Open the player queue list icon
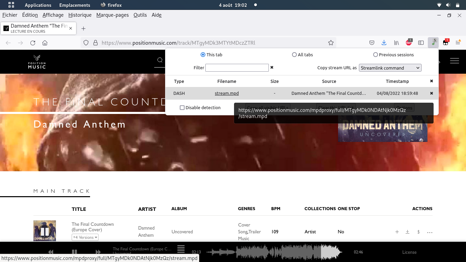The height and width of the screenshot is (262, 466). [181, 249]
